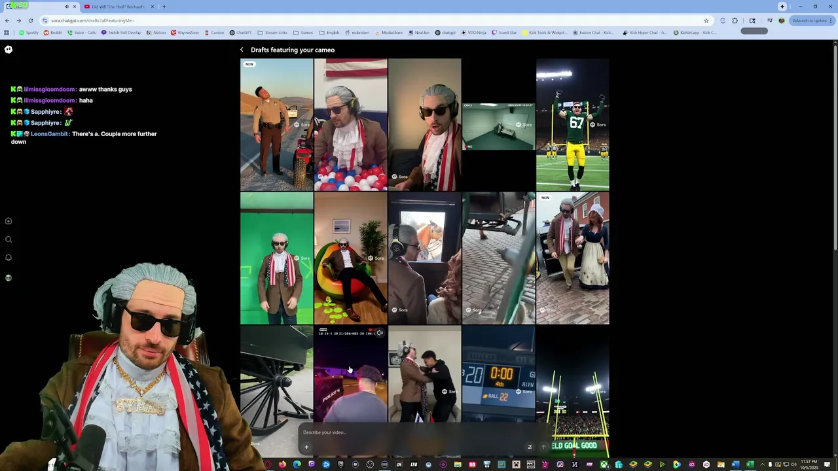Open the Guest Star bookmark

(x=503, y=33)
